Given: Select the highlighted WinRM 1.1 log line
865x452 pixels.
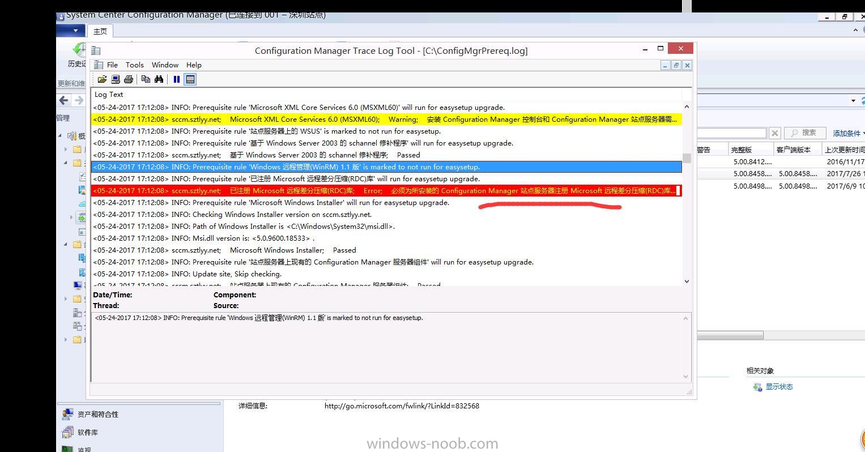Looking at the screenshot, I should 386,167.
